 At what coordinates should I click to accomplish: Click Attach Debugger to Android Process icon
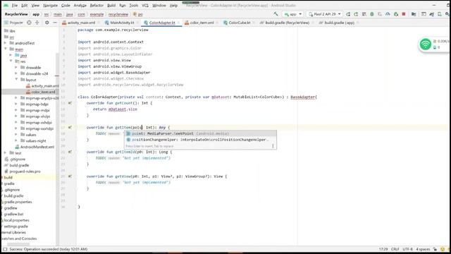(396, 14)
